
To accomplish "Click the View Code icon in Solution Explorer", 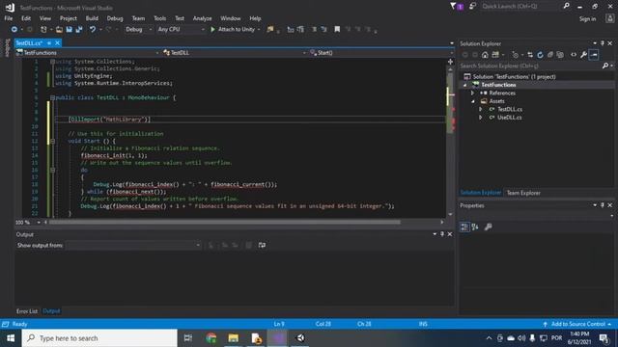I will 574,55.
